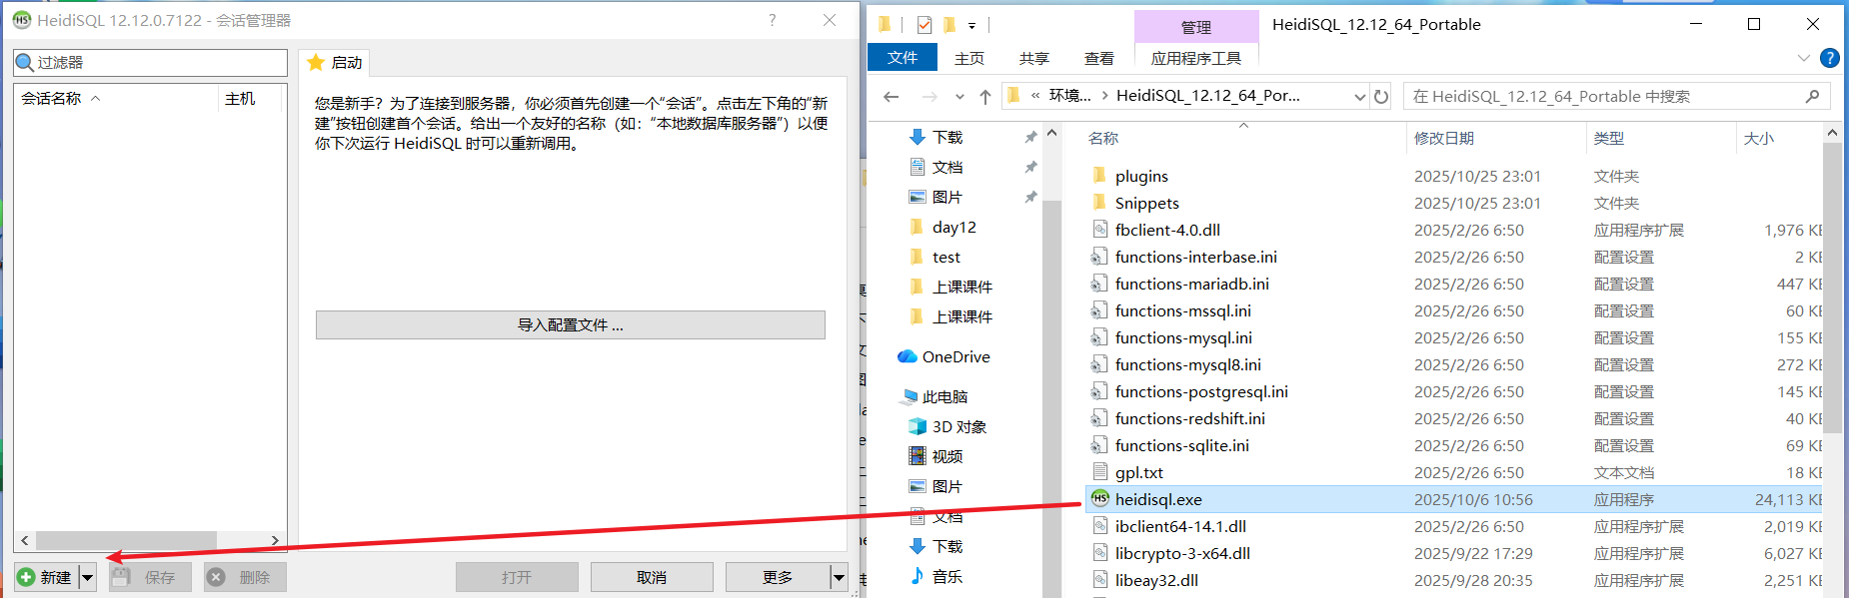This screenshot has width=1849, height=598.
Task: Select functions-mssql.ini file
Action: click(x=1183, y=310)
